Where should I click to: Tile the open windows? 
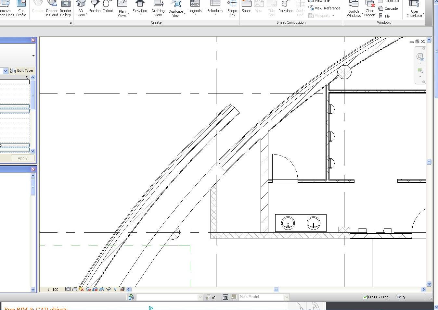pyautogui.click(x=384, y=16)
